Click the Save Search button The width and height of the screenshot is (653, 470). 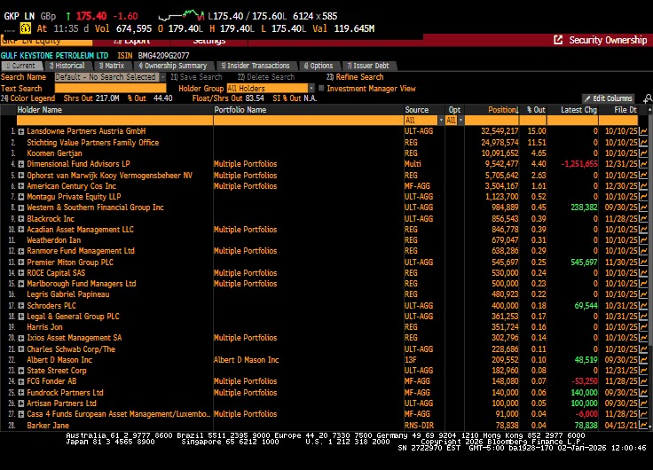[x=196, y=77]
